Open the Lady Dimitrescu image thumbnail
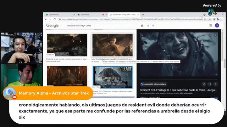Image resolution: width=227 pixels, height=127 pixels. (x=112, y=45)
